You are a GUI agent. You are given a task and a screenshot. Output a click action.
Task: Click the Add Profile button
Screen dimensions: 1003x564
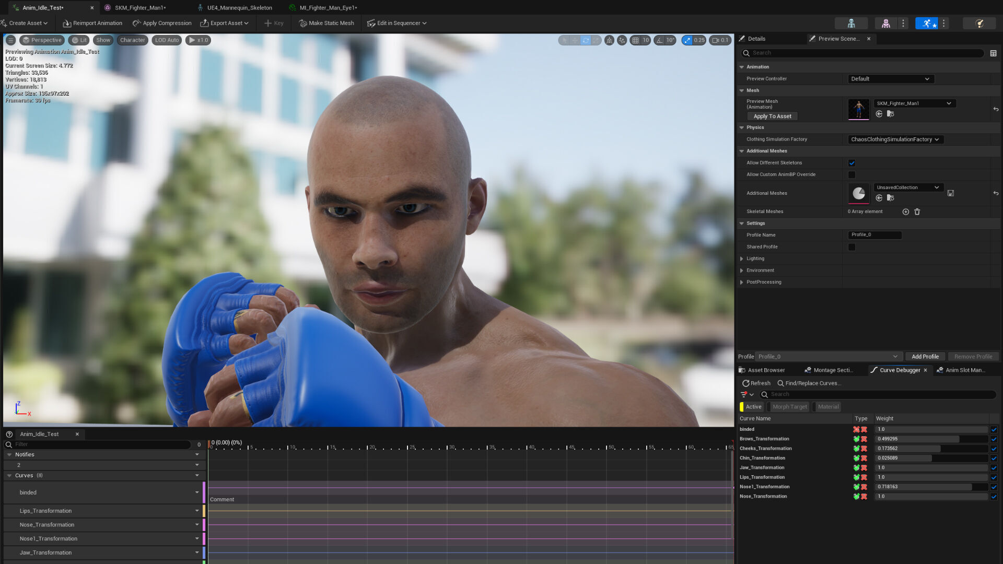925,357
